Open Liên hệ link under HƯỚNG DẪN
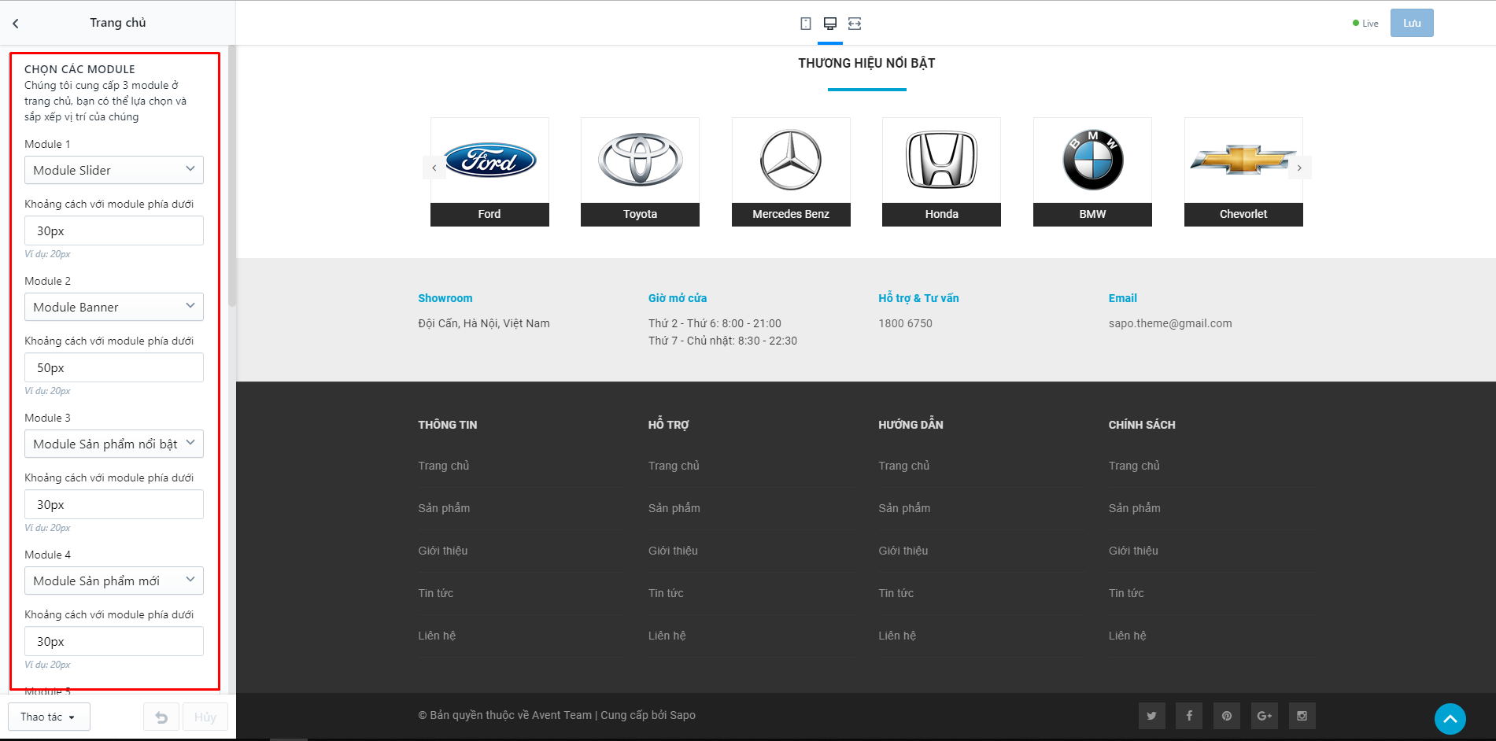 point(897,636)
